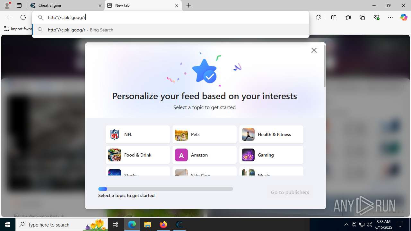
Task: Select the Amazon topic card
Action: coord(205,155)
